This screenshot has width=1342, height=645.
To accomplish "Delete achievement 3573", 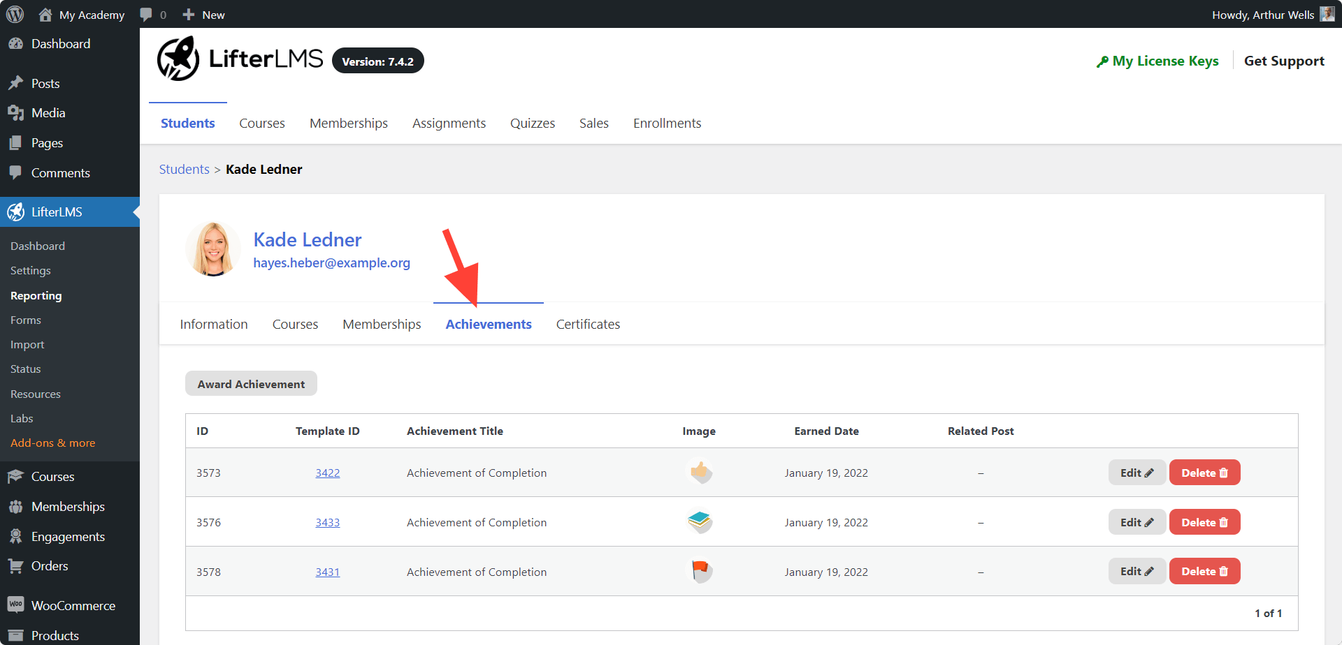I will click(x=1204, y=473).
